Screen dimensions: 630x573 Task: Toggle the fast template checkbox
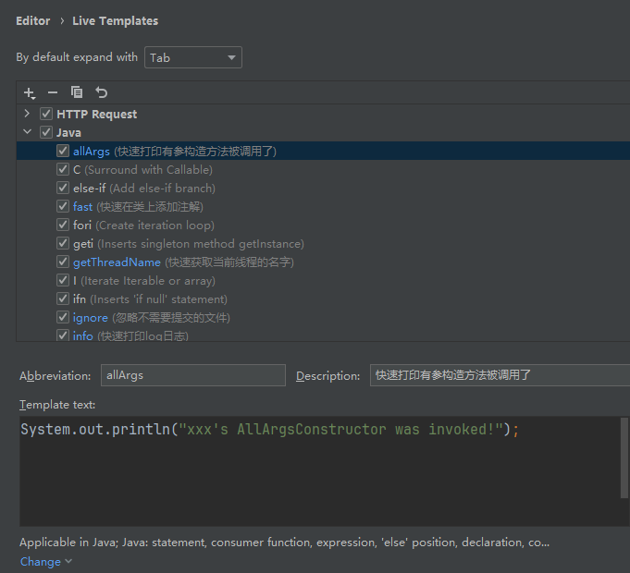point(63,206)
